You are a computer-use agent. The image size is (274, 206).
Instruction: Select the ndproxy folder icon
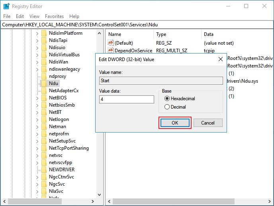44,76
